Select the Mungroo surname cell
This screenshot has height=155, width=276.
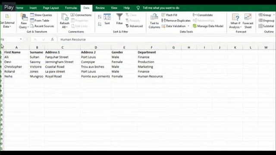[37, 76]
